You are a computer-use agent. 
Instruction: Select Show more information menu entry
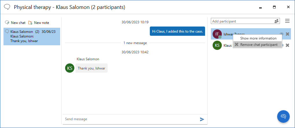(258, 38)
